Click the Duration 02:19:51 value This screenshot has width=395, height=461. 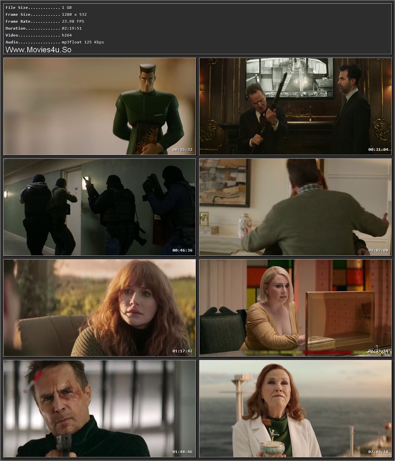click(72, 28)
